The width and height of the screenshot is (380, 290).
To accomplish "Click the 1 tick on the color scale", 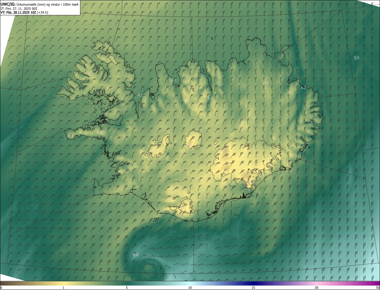I will click(x=64, y=288).
